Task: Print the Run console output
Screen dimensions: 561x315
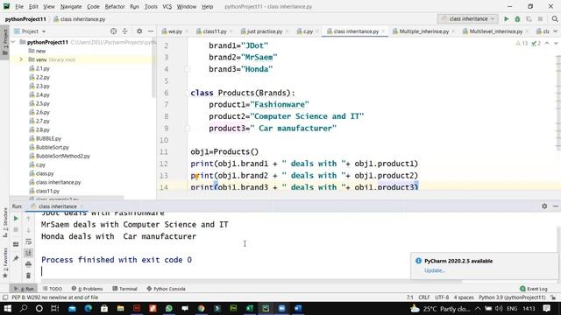Action: point(29,264)
